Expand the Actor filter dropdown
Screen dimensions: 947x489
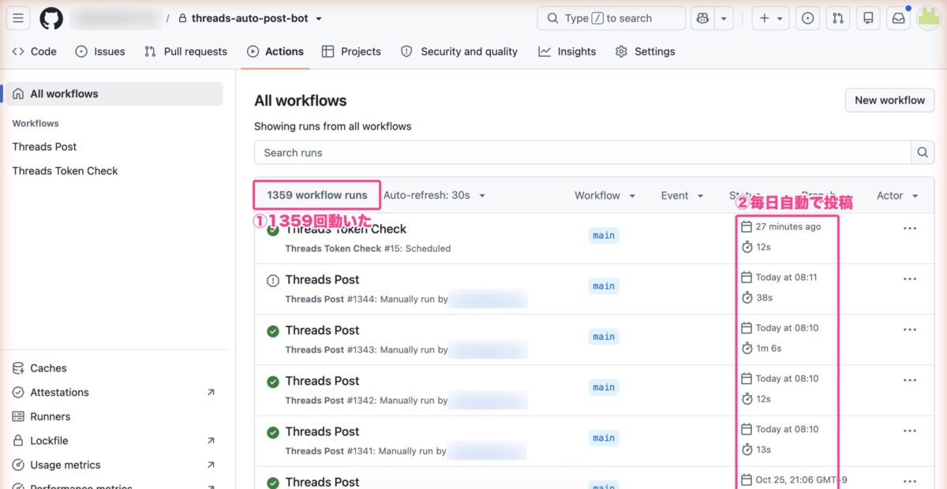[x=897, y=196]
